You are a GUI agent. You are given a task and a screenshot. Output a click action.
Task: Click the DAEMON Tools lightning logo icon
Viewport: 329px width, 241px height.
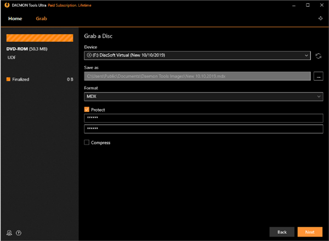click(x=7, y=5)
